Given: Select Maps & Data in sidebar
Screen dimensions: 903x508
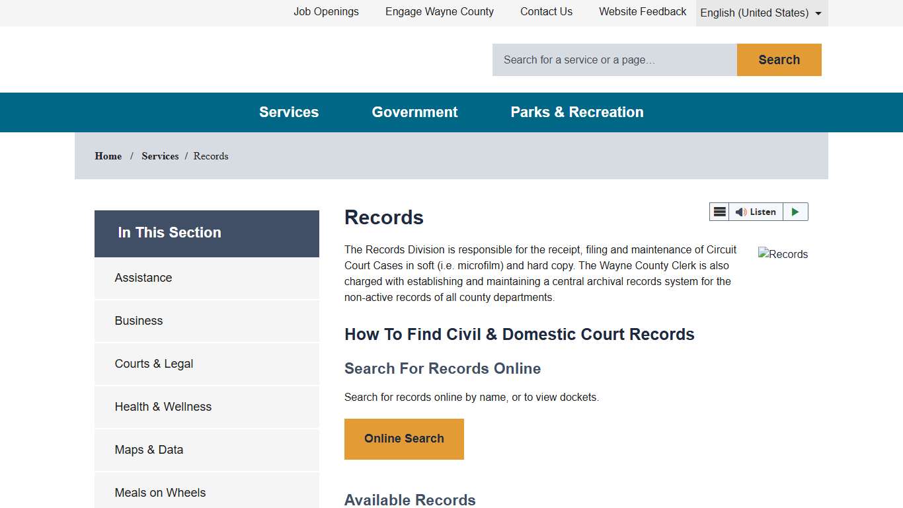Looking at the screenshot, I should pos(149,450).
